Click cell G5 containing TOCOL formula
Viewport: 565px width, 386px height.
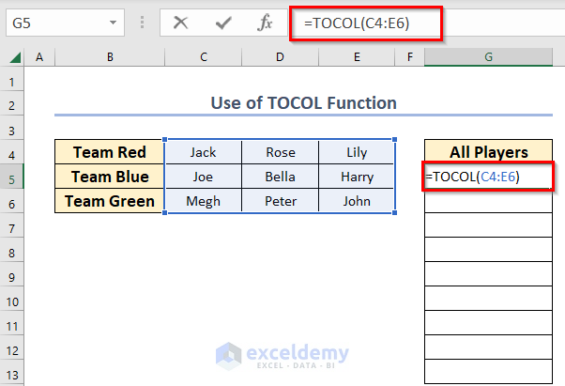[488, 177]
